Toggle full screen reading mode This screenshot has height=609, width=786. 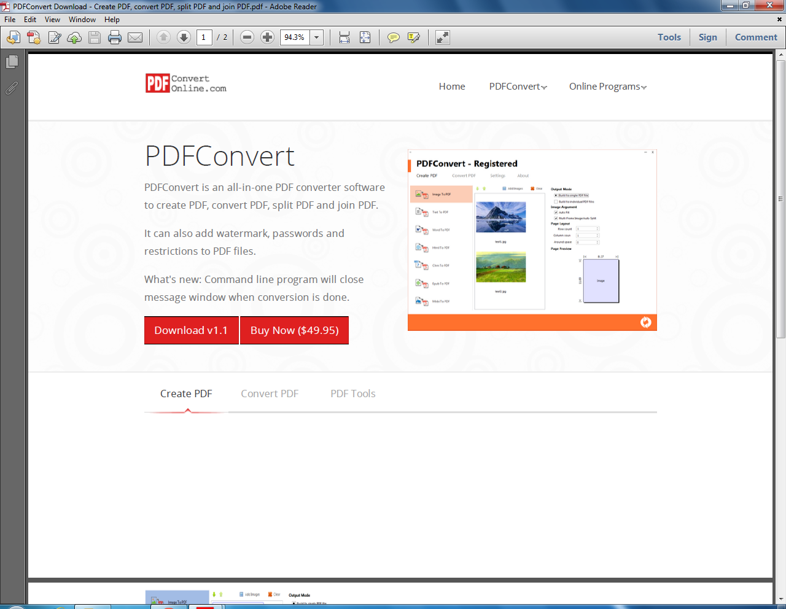[x=442, y=37]
